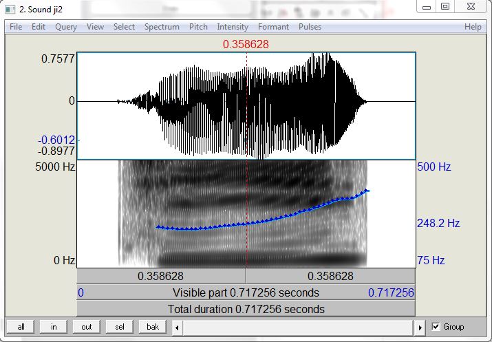The image size is (492, 342).
Task: Open the Pitch menu
Action: click(x=198, y=27)
